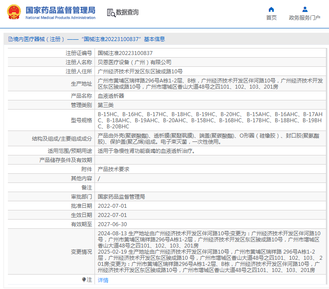This screenshot has width=329, height=289.
Task: Click the 结构及组成/主要组成成分 label
Action: coord(62,139)
